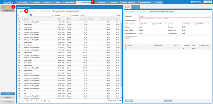The width and height of the screenshot is (213, 104).
Task: Sort by the Due Amount column header
Action: coord(106,19)
